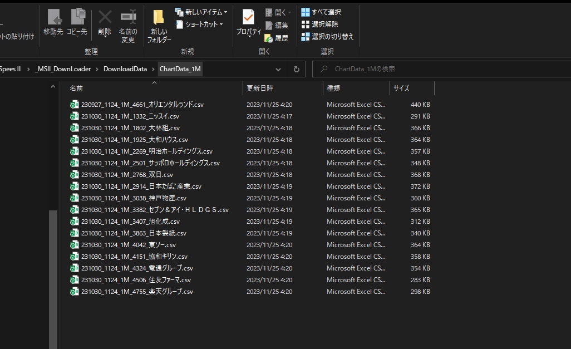Click Excel icon of 4506_住友ファーマ.csv
Image resolution: width=571 pixels, height=349 pixels.
point(74,280)
